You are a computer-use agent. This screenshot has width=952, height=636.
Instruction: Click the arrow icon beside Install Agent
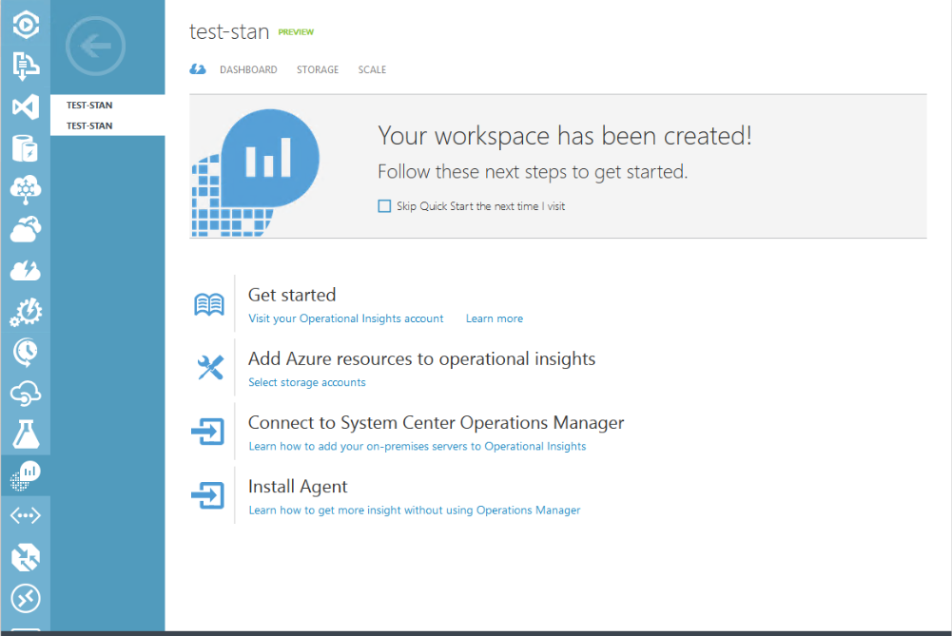(208, 495)
